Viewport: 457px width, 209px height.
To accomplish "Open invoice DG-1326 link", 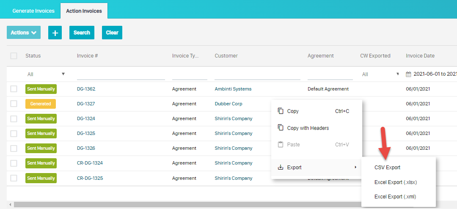I will pyautogui.click(x=86, y=148).
